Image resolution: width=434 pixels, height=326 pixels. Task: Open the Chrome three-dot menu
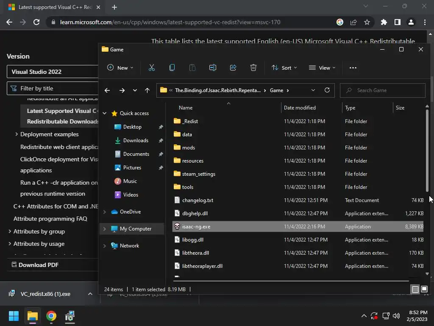425,22
